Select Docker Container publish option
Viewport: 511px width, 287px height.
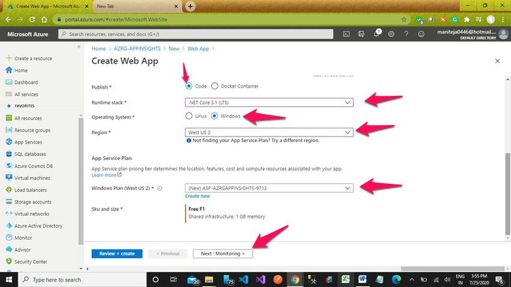(215, 86)
